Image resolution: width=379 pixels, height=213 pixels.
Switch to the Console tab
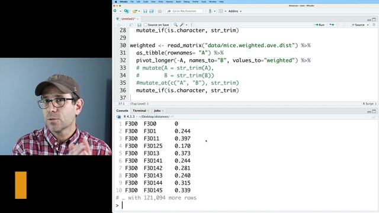[122, 111]
